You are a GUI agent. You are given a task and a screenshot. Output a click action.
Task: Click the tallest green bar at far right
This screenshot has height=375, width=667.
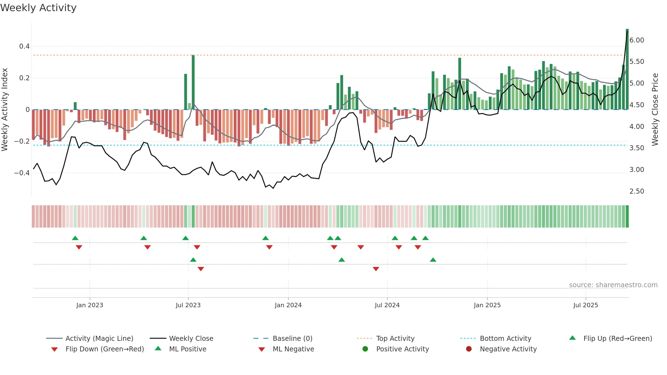[627, 69]
